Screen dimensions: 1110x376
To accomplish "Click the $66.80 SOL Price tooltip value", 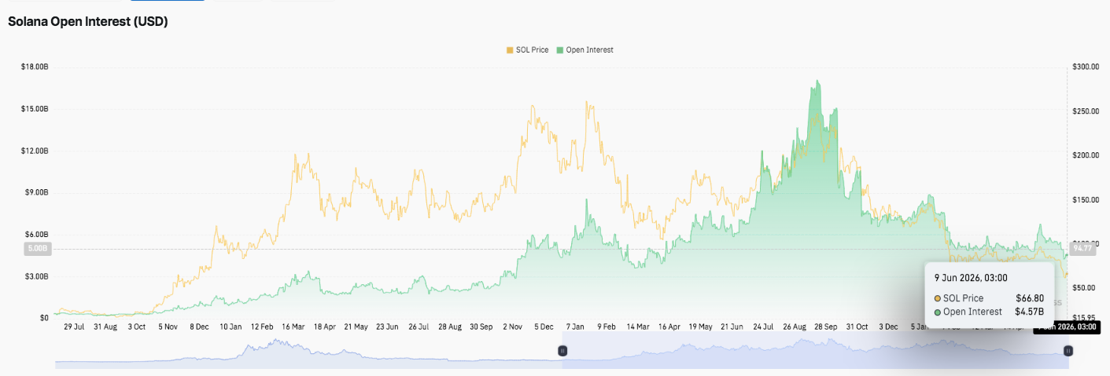I will [x=1030, y=298].
